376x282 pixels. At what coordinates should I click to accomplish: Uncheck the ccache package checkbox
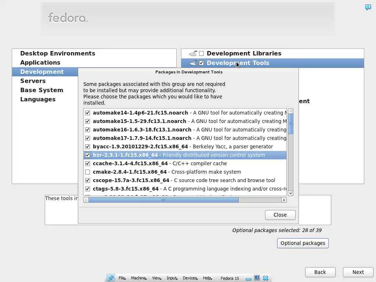(87, 163)
